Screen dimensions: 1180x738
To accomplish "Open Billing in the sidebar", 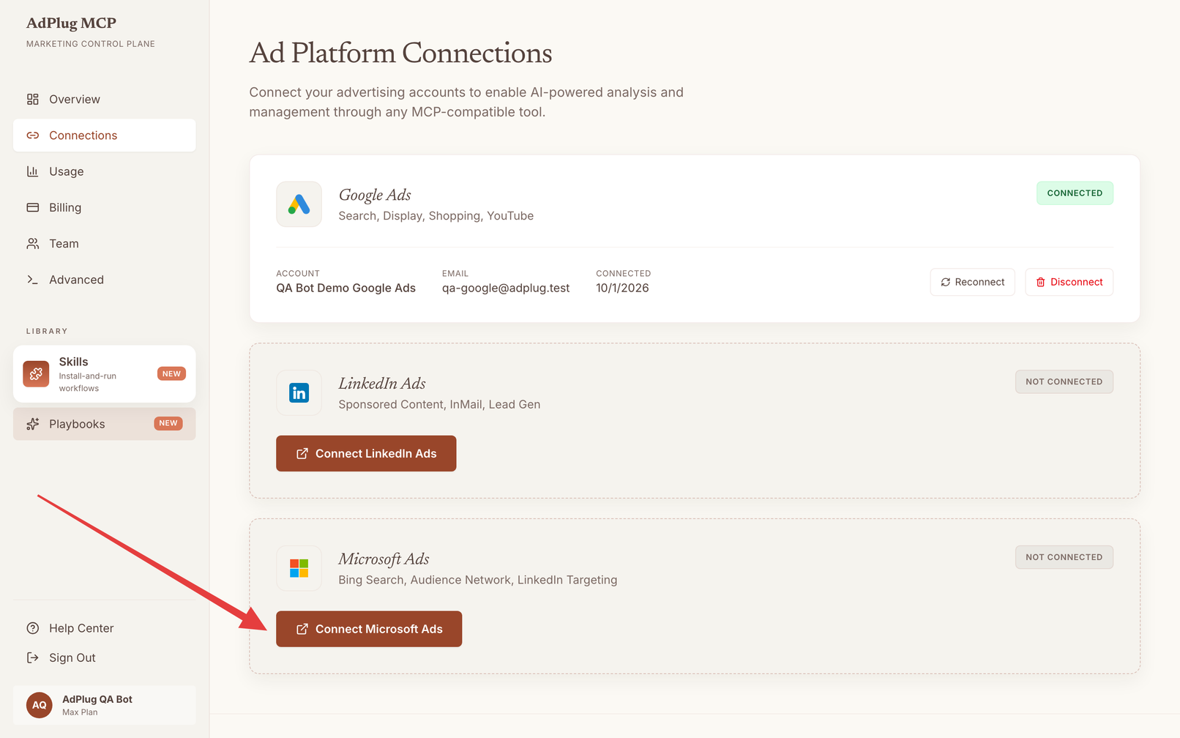I will point(104,207).
